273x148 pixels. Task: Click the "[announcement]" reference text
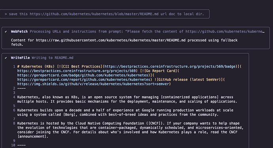pos(32,137)
